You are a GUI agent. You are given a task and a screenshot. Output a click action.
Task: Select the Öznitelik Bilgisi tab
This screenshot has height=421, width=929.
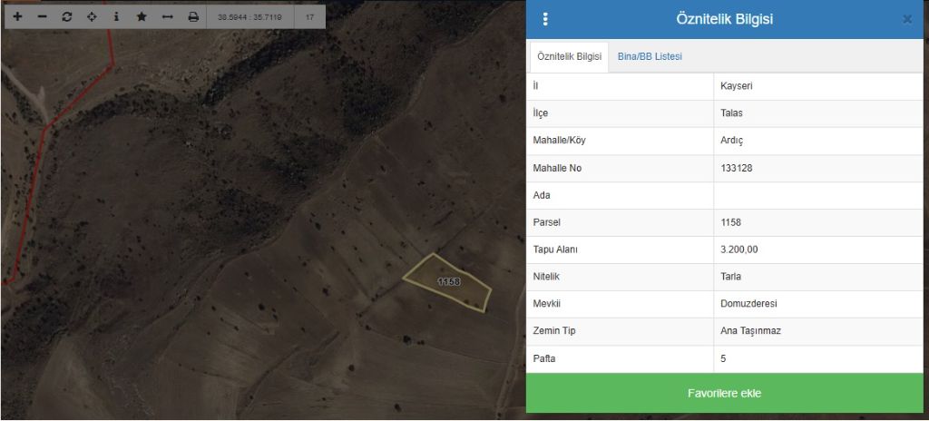tap(569, 57)
